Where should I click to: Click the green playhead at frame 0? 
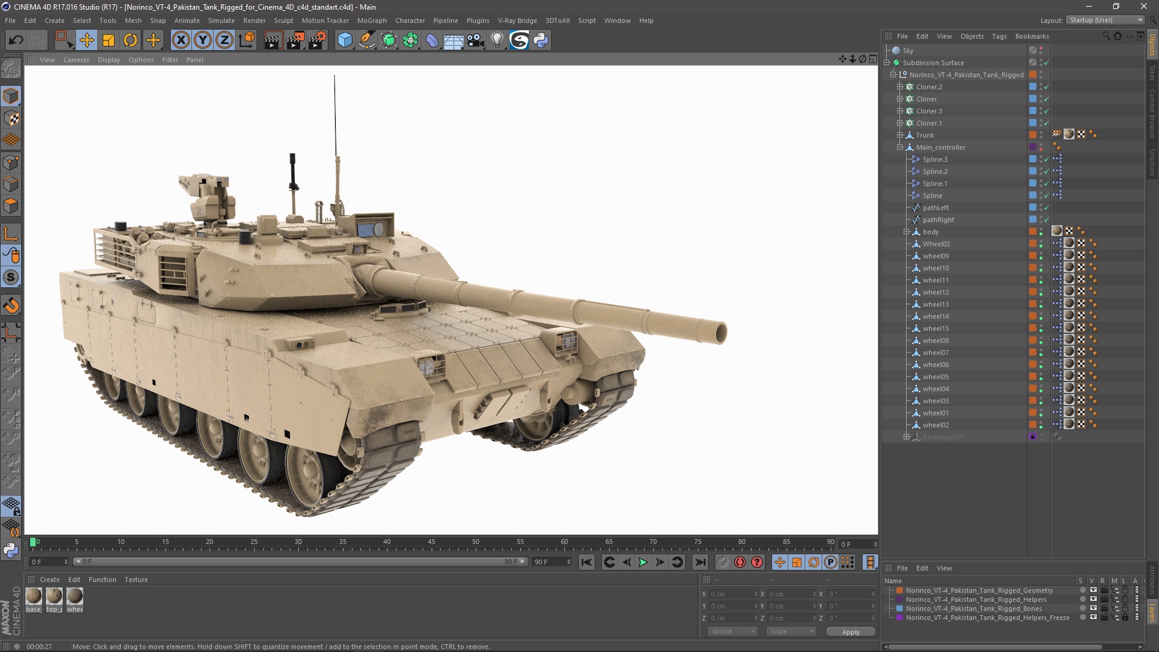33,542
